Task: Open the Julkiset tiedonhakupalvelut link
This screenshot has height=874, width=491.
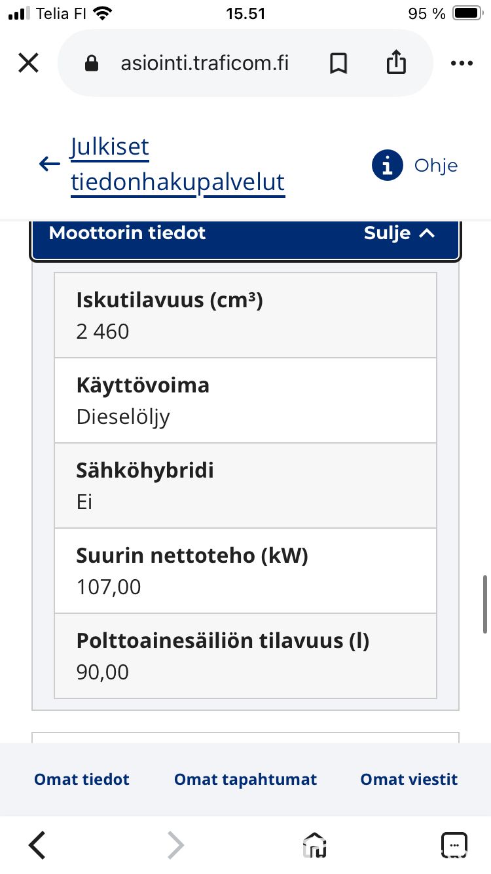Action: click(177, 164)
